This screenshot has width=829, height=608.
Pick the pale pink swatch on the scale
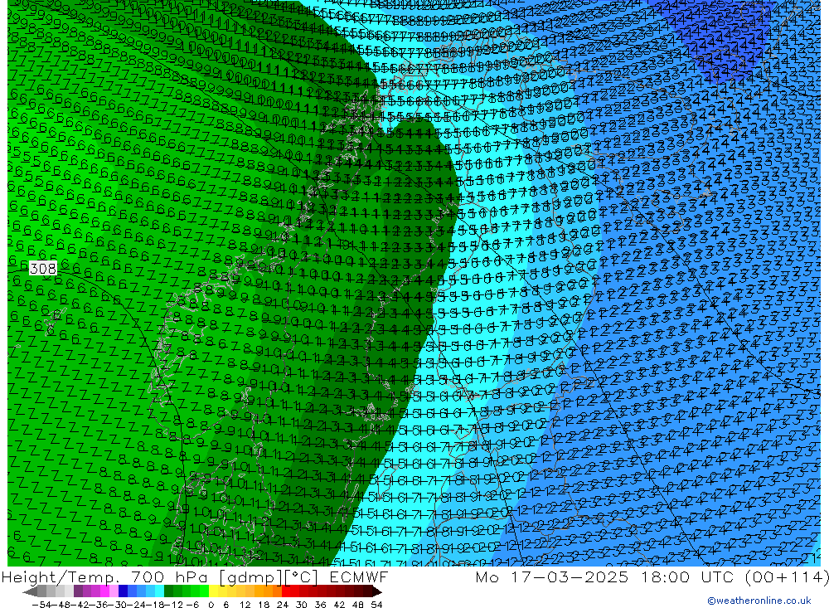[114, 591]
